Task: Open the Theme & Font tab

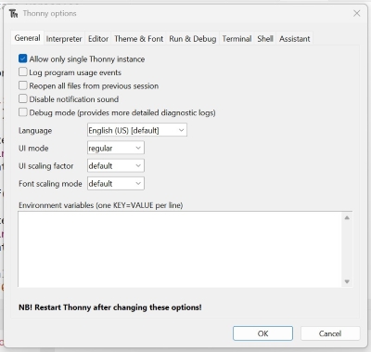Action: click(139, 39)
